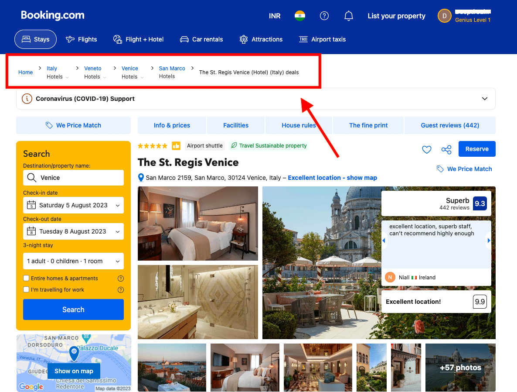Advance review carousel with right arrow
The width and height of the screenshot is (517, 392).
(489, 240)
